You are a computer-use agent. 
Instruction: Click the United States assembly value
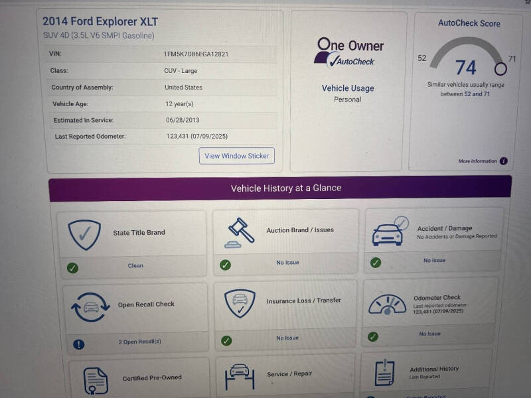point(183,88)
